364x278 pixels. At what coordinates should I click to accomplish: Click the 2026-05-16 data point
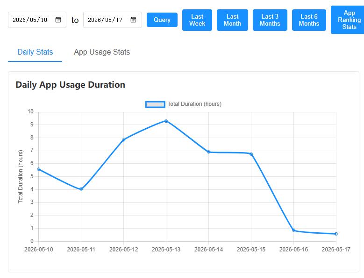pos(293,230)
